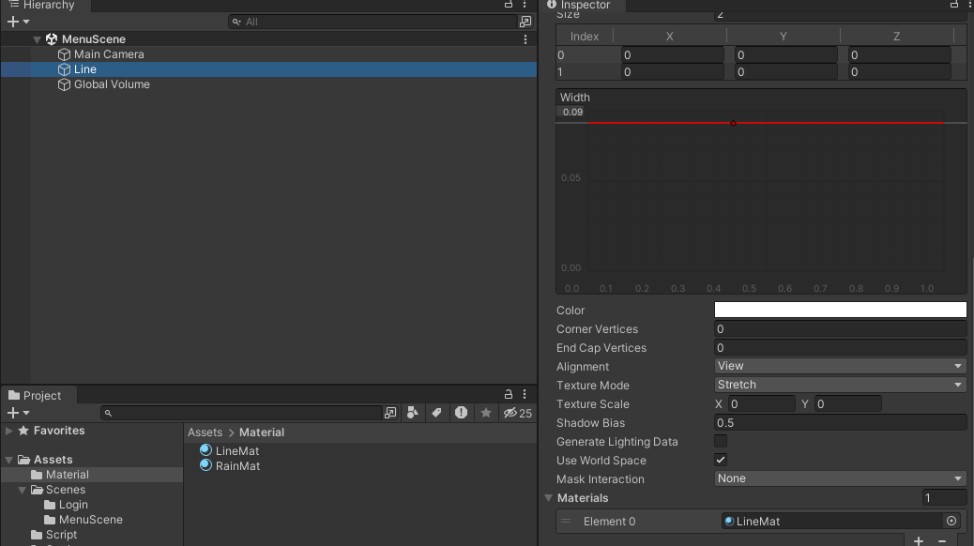Screen dimensions: 974x546
Task: Enable Generate Lighting Data checkbox
Action: click(721, 441)
